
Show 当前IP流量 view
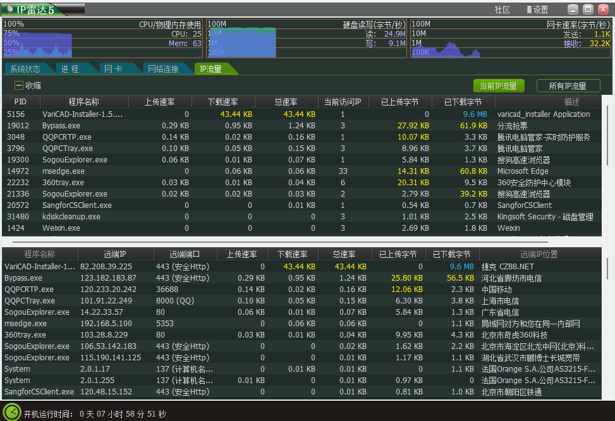coord(498,86)
